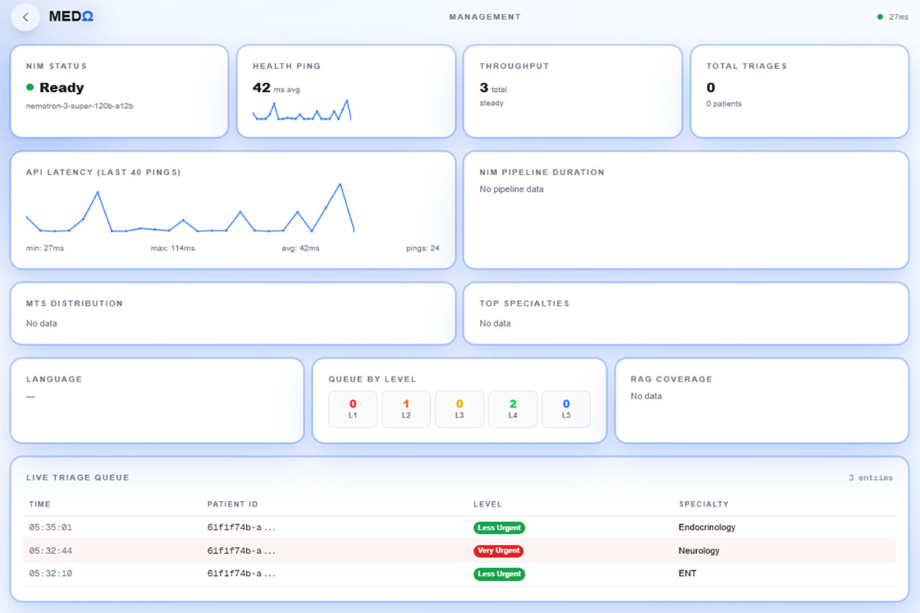
Task: Click the Management page title
Action: (x=485, y=17)
